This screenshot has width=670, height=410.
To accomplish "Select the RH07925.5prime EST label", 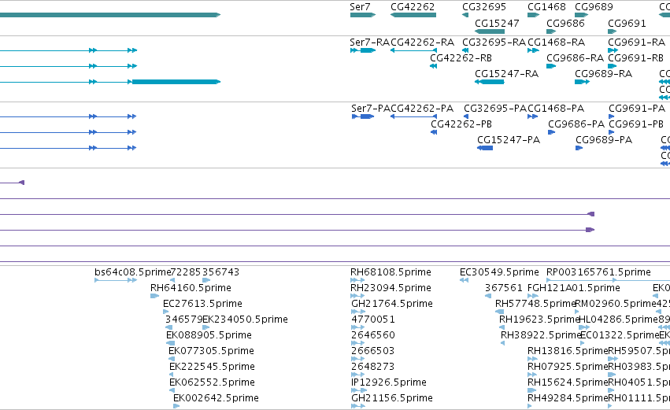I will (x=568, y=367).
